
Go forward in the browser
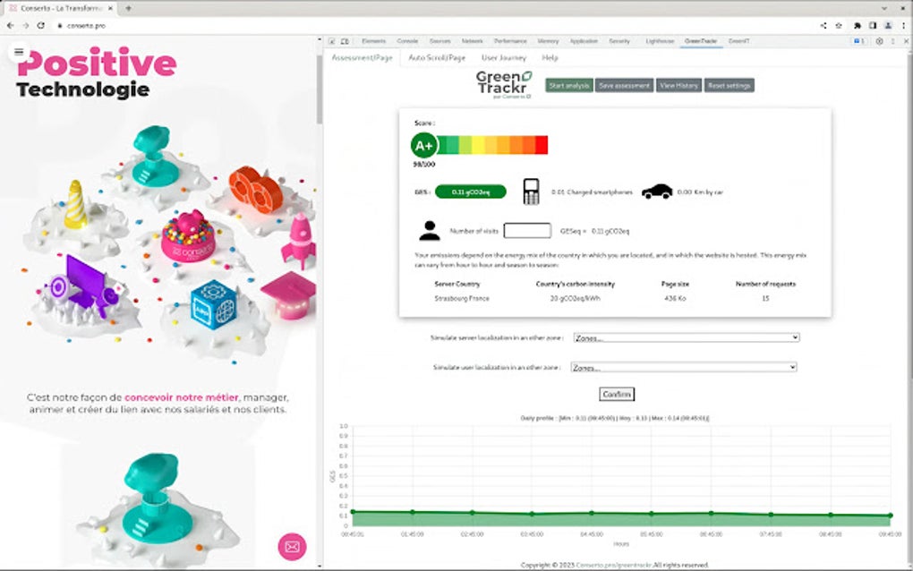pyautogui.click(x=26, y=26)
